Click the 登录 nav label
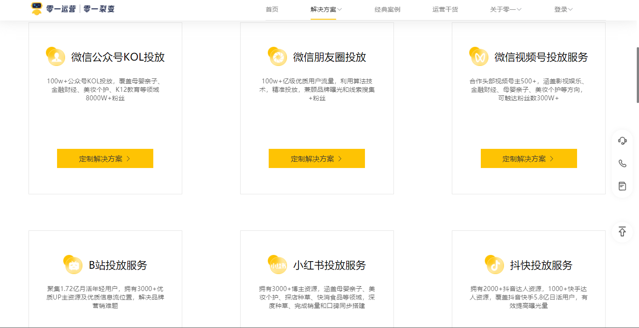Image resolution: width=639 pixels, height=328 pixels. pos(561,9)
